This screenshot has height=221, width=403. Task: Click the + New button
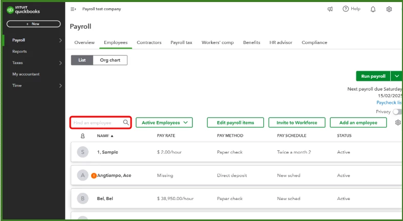coord(33,24)
